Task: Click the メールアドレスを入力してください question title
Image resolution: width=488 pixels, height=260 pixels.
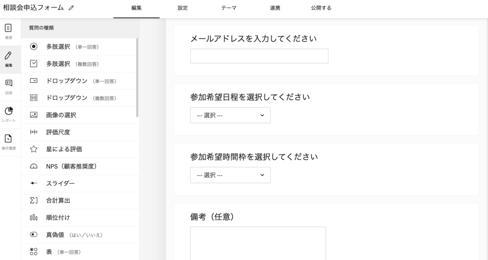Action: [254, 39]
